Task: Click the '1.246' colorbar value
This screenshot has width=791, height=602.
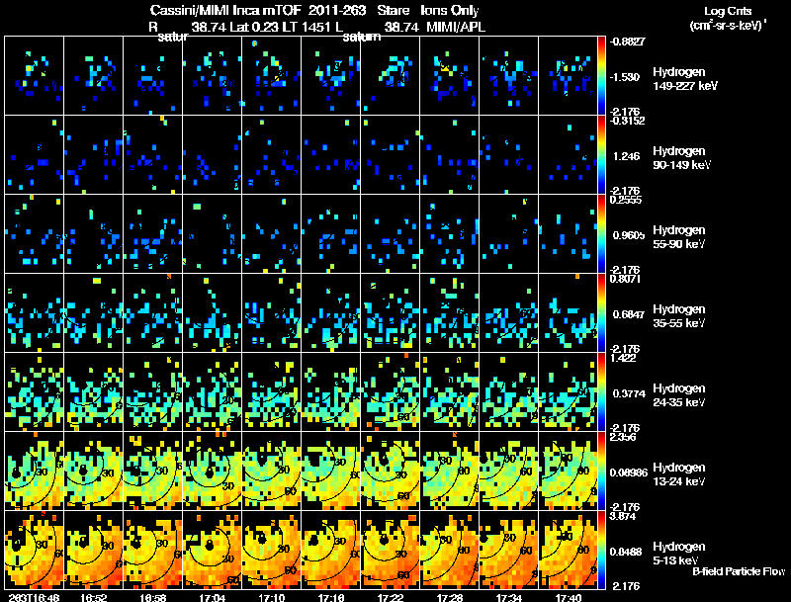Action: [627, 156]
